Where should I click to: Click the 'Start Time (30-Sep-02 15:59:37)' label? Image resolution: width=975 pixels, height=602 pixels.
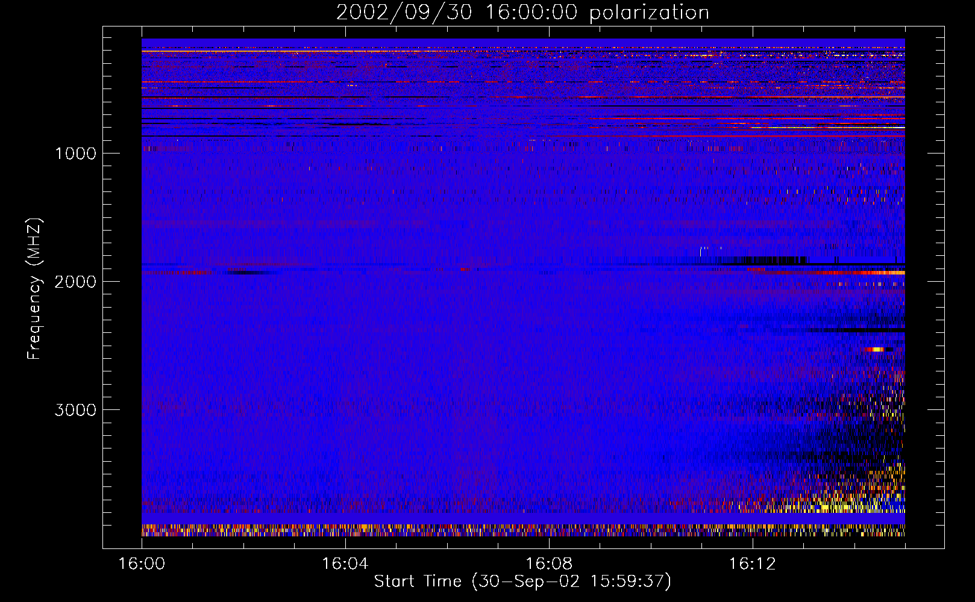[x=522, y=581]
